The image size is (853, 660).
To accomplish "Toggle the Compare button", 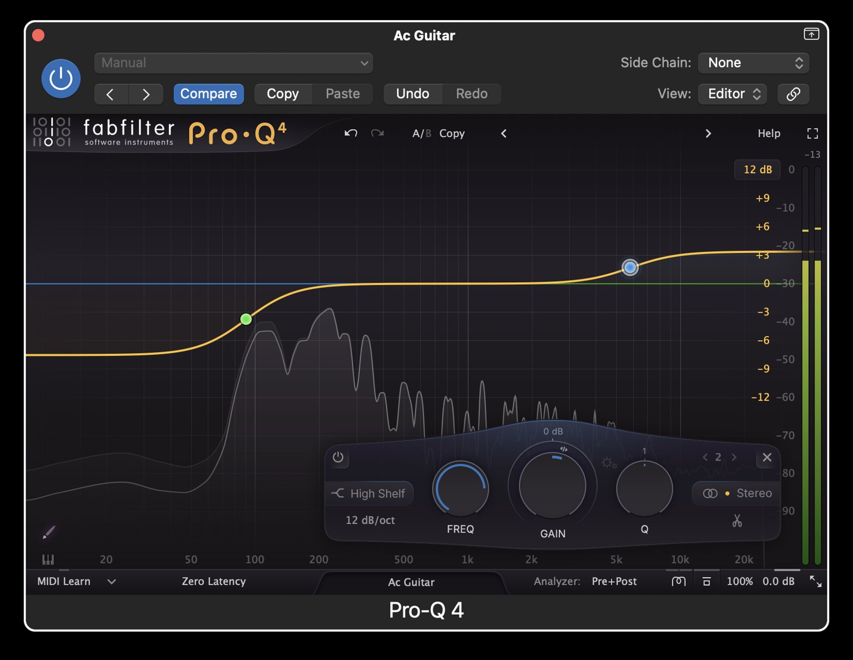I will (208, 94).
